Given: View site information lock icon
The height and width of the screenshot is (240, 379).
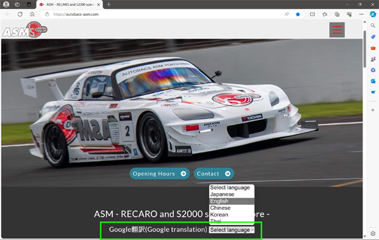Looking at the screenshot, I should point(47,15).
